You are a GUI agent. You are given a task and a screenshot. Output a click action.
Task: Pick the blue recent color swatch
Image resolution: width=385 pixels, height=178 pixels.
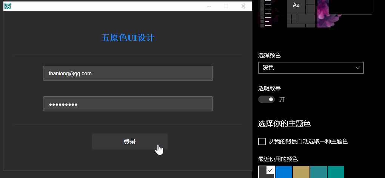pos(284,172)
